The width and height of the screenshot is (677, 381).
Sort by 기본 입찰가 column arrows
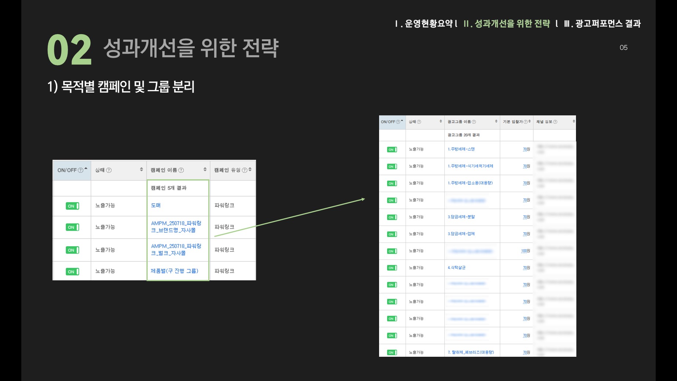pyautogui.click(x=530, y=121)
